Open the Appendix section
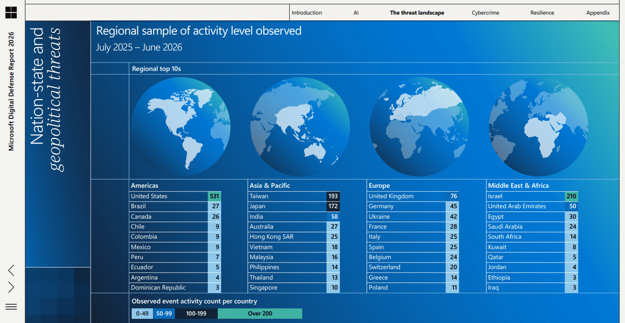625x323 pixels. tap(598, 13)
